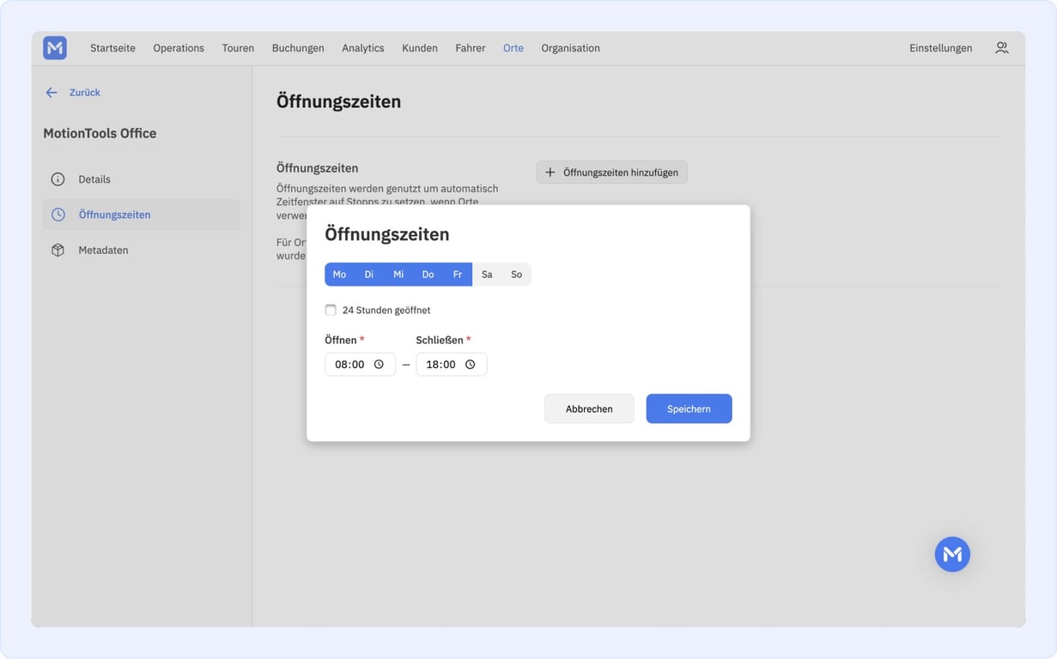Click the Schließen time input showing 18:00
This screenshot has height=659, width=1057.
point(451,365)
